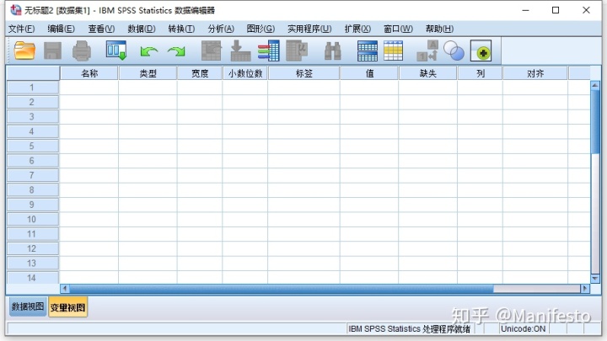This screenshot has height=341, width=607.
Task: Select row header 14
Action: click(x=33, y=278)
